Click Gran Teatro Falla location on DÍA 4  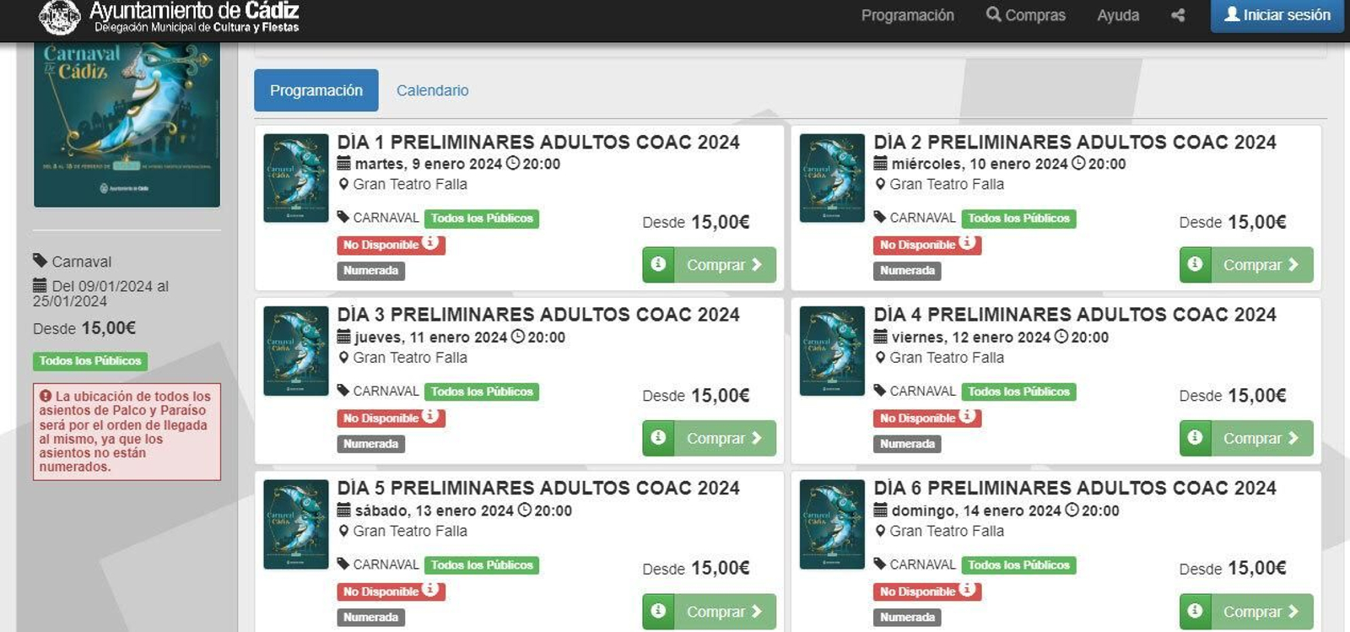pyautogui.click(x=939, y=358)
